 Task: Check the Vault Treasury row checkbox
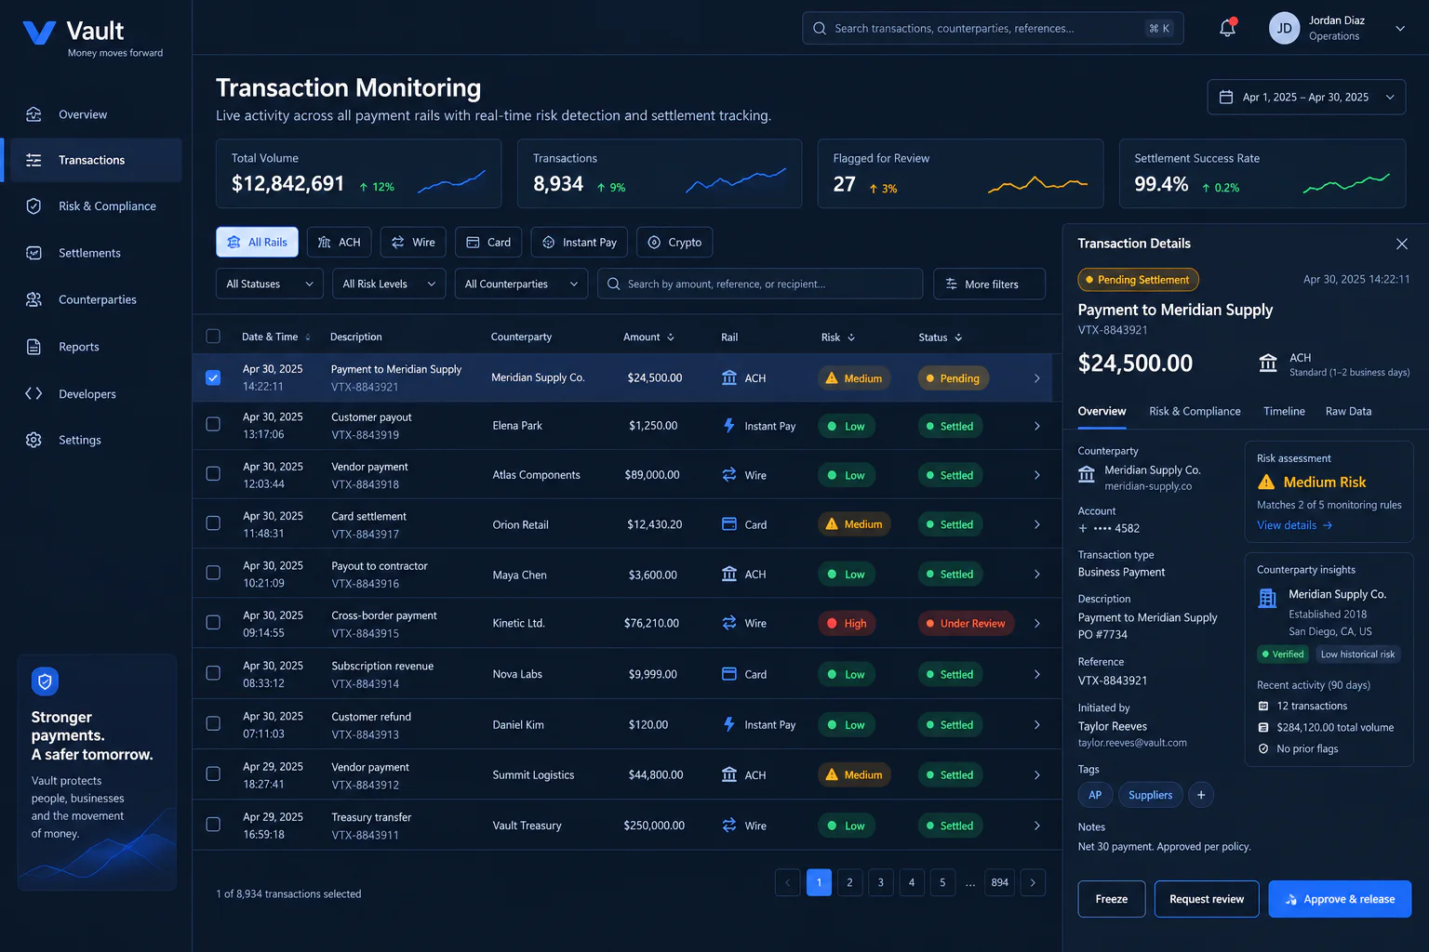pos(213,824)
